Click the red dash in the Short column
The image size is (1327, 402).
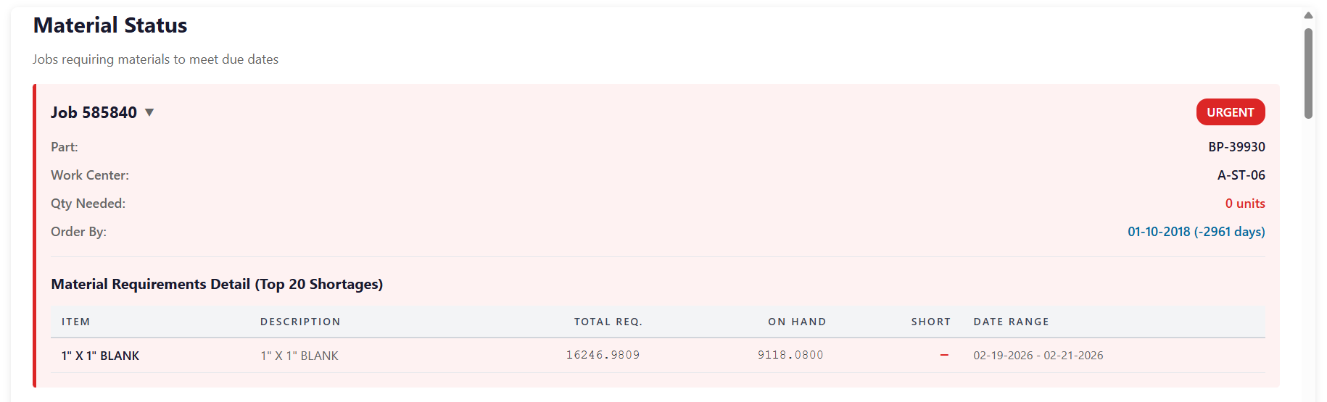click(x=944, y=355)
